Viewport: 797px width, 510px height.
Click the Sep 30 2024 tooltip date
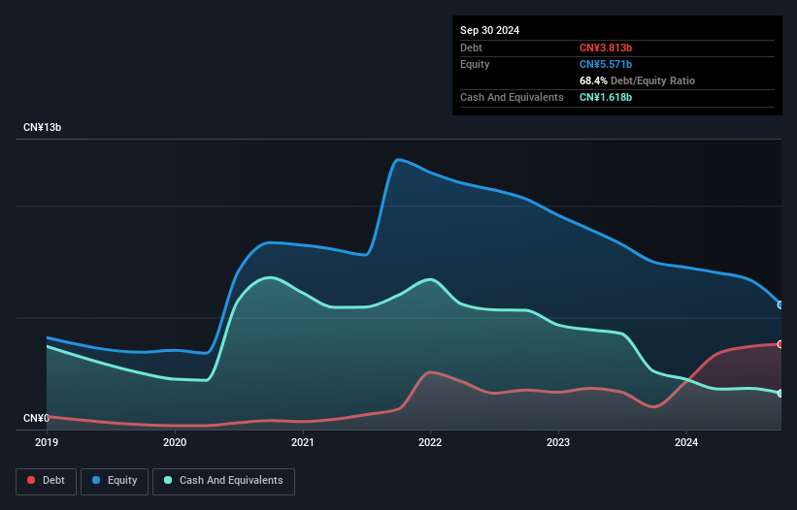[489, 30]
